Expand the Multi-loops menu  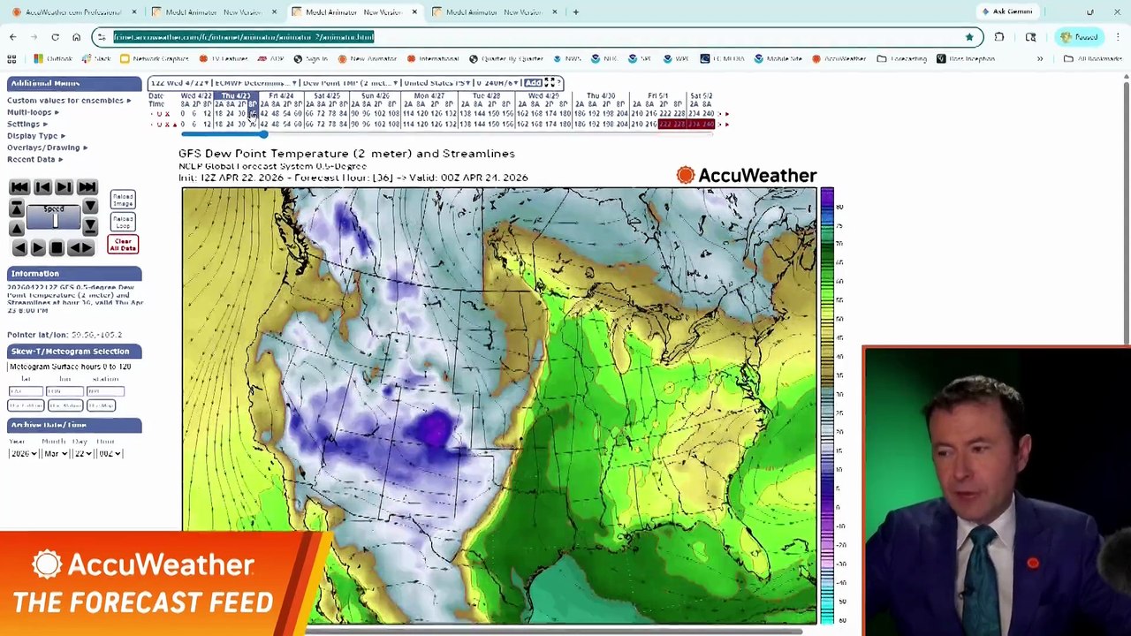[33, 112]
